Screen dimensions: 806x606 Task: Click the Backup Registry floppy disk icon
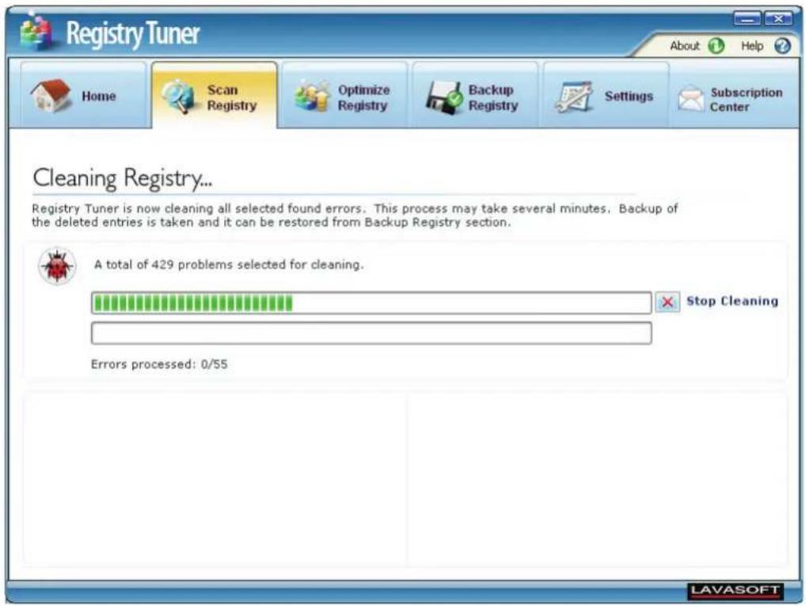click(x=443, y=97)
